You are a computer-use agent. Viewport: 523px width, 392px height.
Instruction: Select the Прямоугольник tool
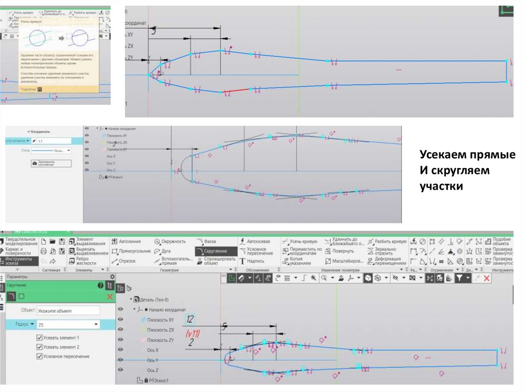(131, 251)
